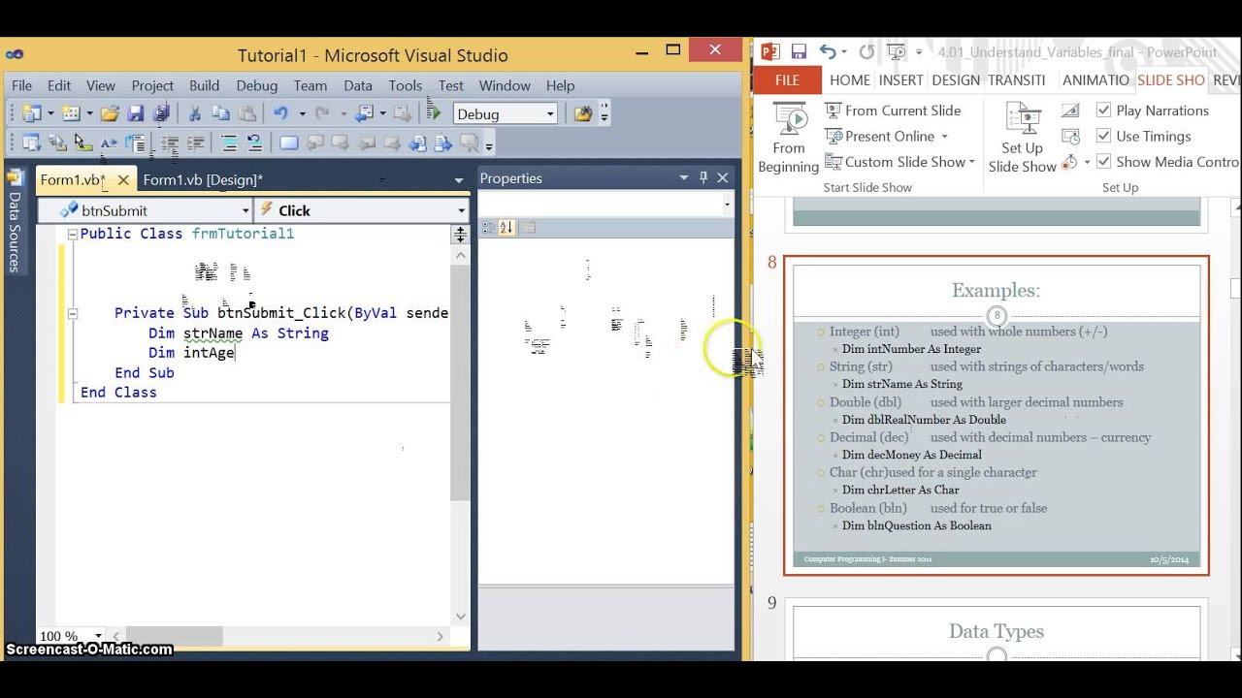Click Categorized icon in Properties panel
This screenshot has width=1242, height=698.
[x=486, y=228]
